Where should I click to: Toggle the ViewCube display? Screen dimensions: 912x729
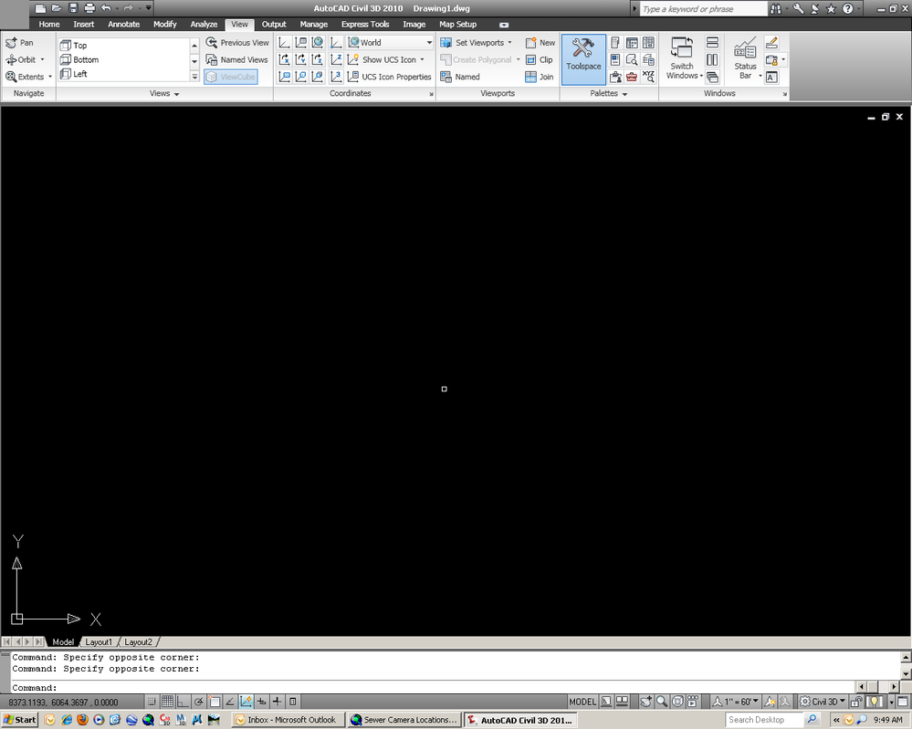tap(231, 76)
